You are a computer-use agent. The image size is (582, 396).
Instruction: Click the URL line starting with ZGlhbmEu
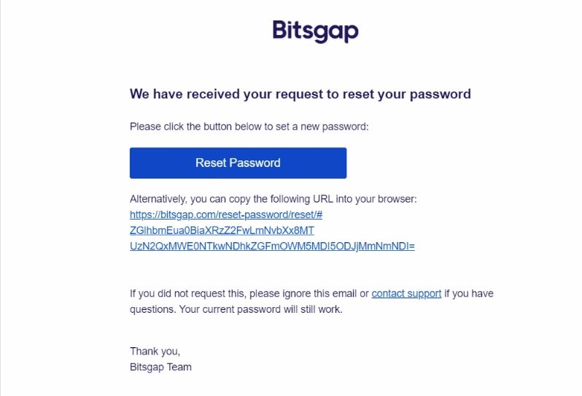(x=222, y=230)
